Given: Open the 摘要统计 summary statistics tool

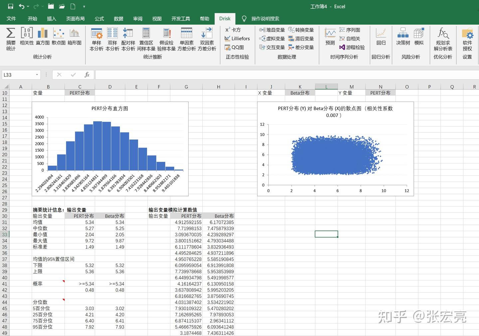Looking at the screenshot, I should click(10, 40).
